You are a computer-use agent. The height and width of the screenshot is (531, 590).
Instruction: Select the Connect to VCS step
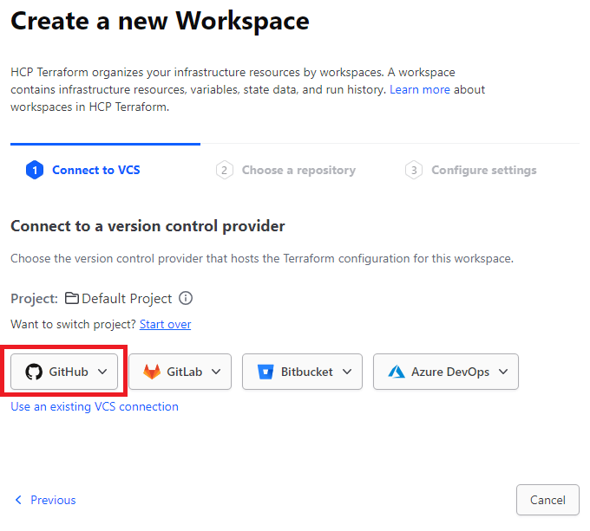[96, 170]
